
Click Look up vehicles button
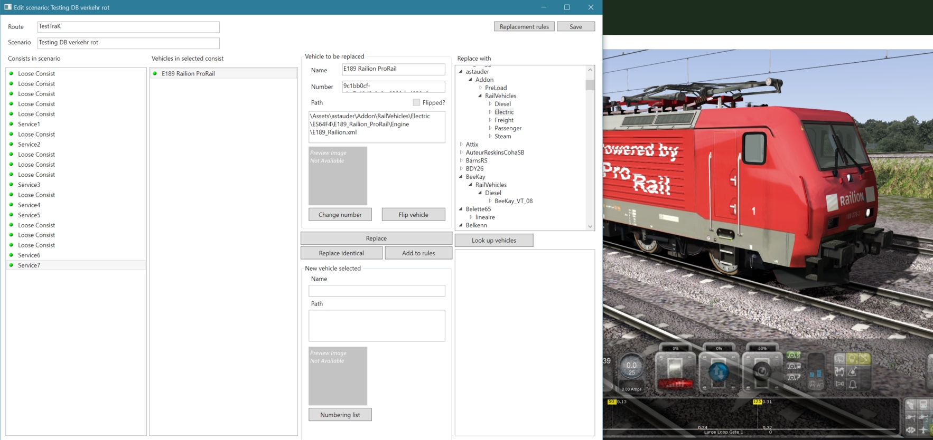point(494,241)
